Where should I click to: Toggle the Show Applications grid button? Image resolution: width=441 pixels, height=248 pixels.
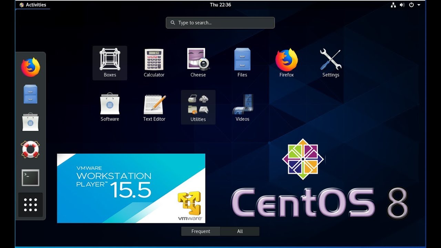[x=30, y=205]
